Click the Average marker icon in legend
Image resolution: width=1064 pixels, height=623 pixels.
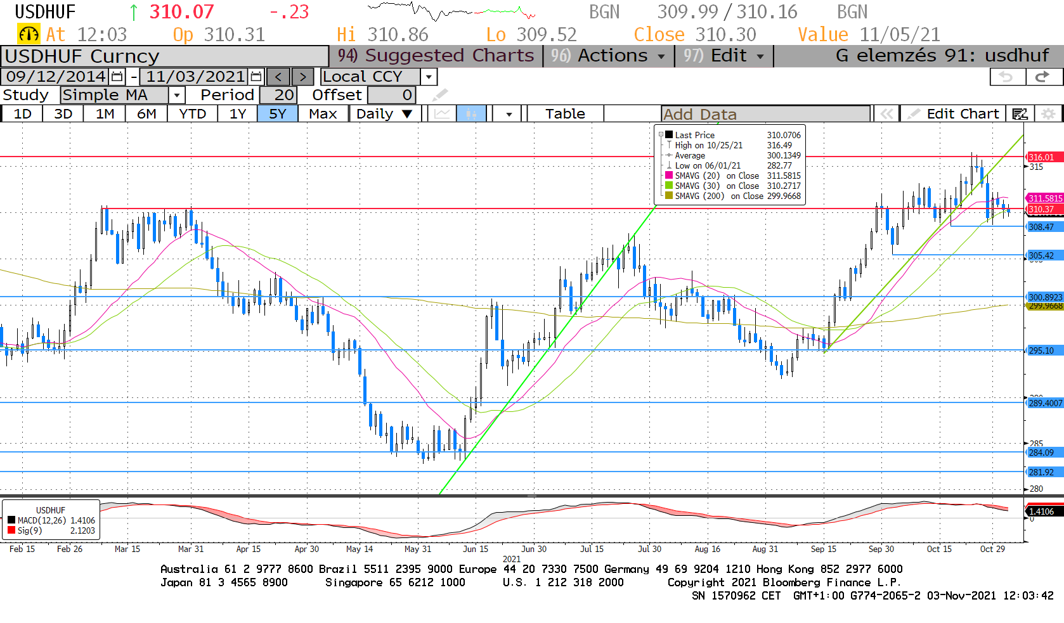click(669, 155)
